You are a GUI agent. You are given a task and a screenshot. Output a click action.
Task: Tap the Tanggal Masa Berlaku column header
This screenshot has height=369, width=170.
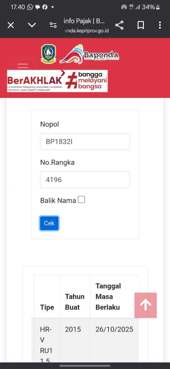108,297
